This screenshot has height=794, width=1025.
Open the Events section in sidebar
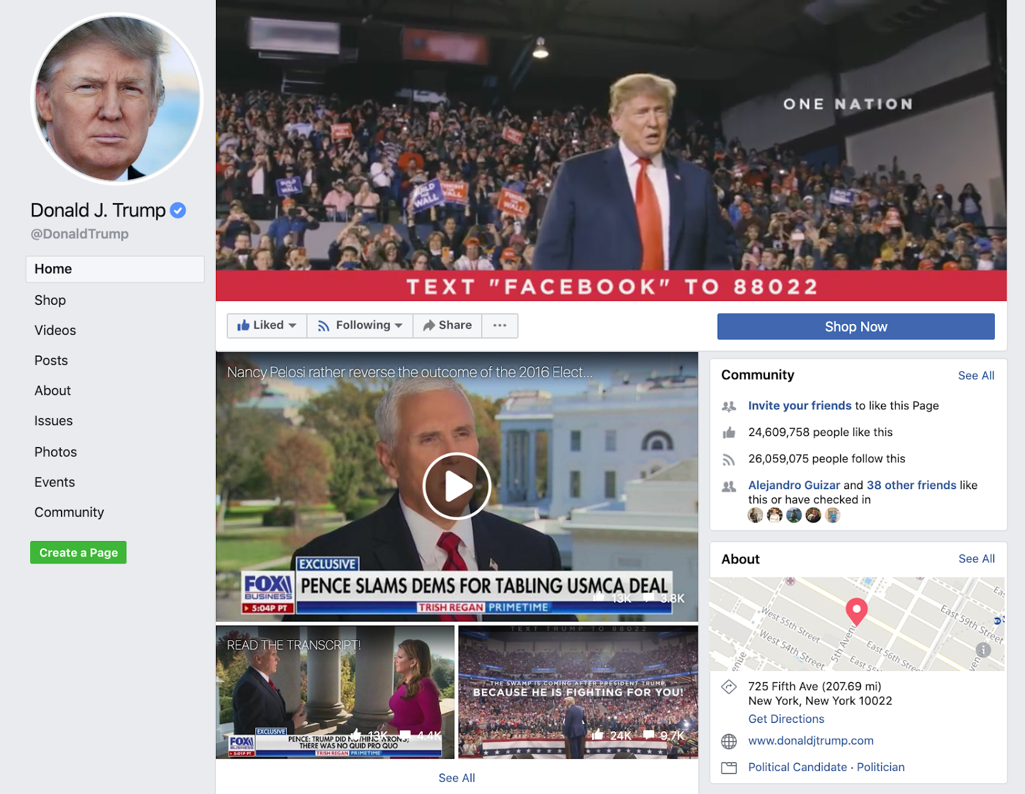click(x=54, y=482)
